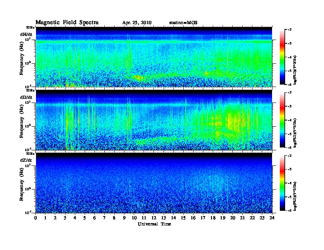The width and height of the screenshot is (324, 250).
Task: Click the "21" hour tick label
Action: coord(242,218)
